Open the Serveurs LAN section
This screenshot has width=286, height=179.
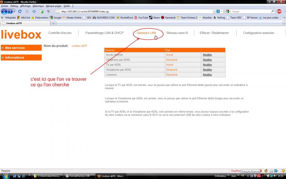[146, 33]
